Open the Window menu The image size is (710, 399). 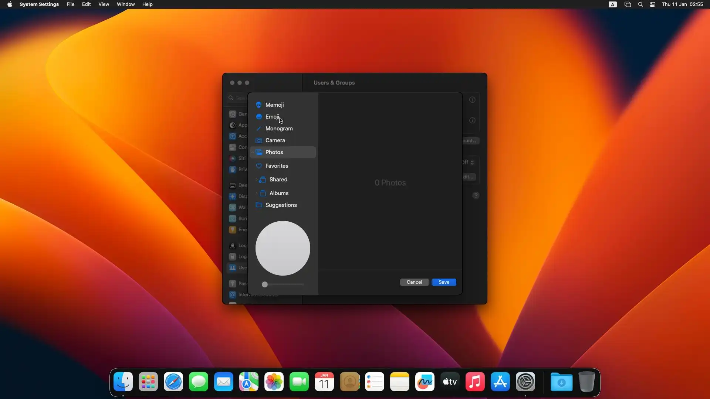[x=126, y=4]
